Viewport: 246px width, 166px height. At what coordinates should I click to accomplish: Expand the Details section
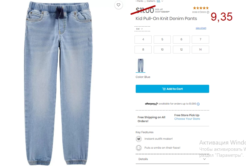pyautogui.click(x=172, y=159)
